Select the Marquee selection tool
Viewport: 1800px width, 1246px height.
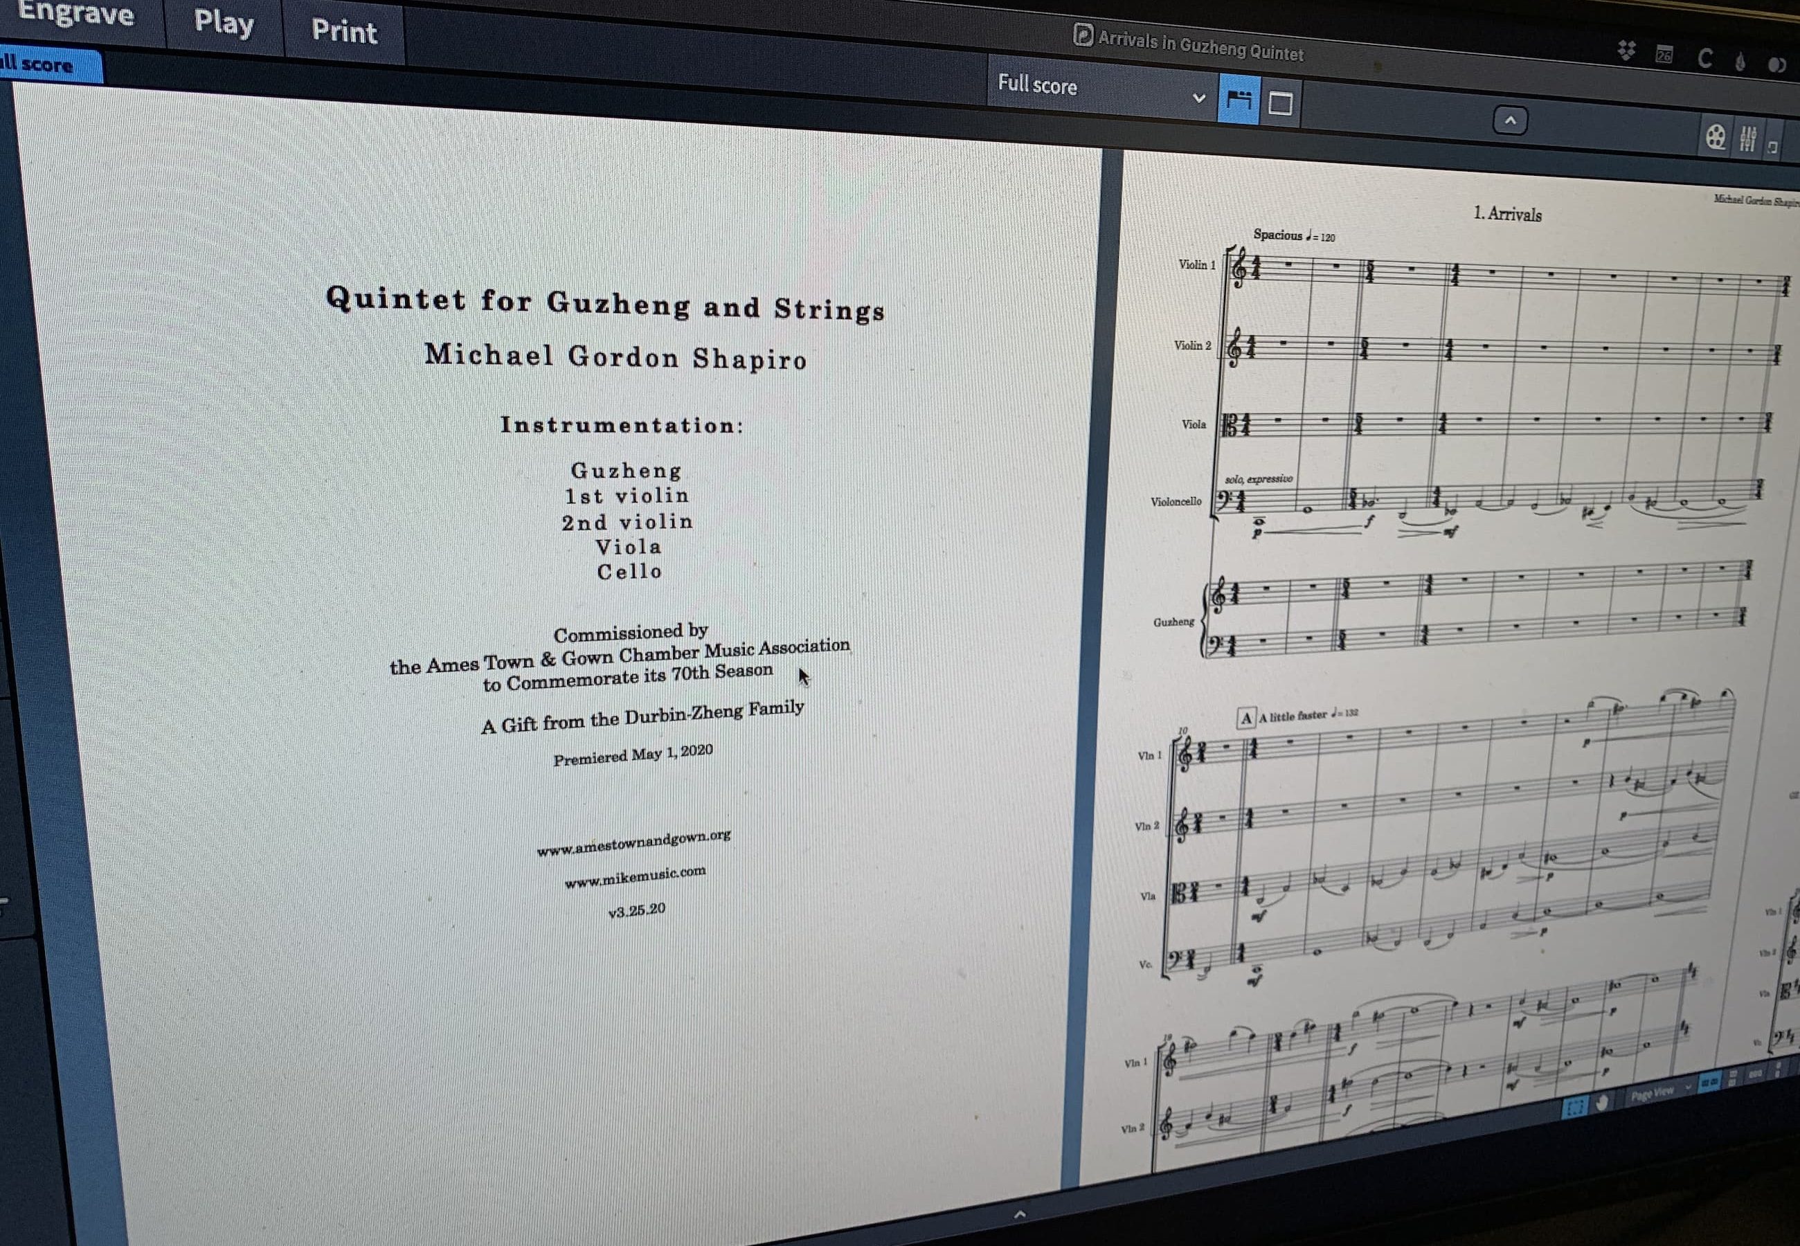pos(1575,1108)
